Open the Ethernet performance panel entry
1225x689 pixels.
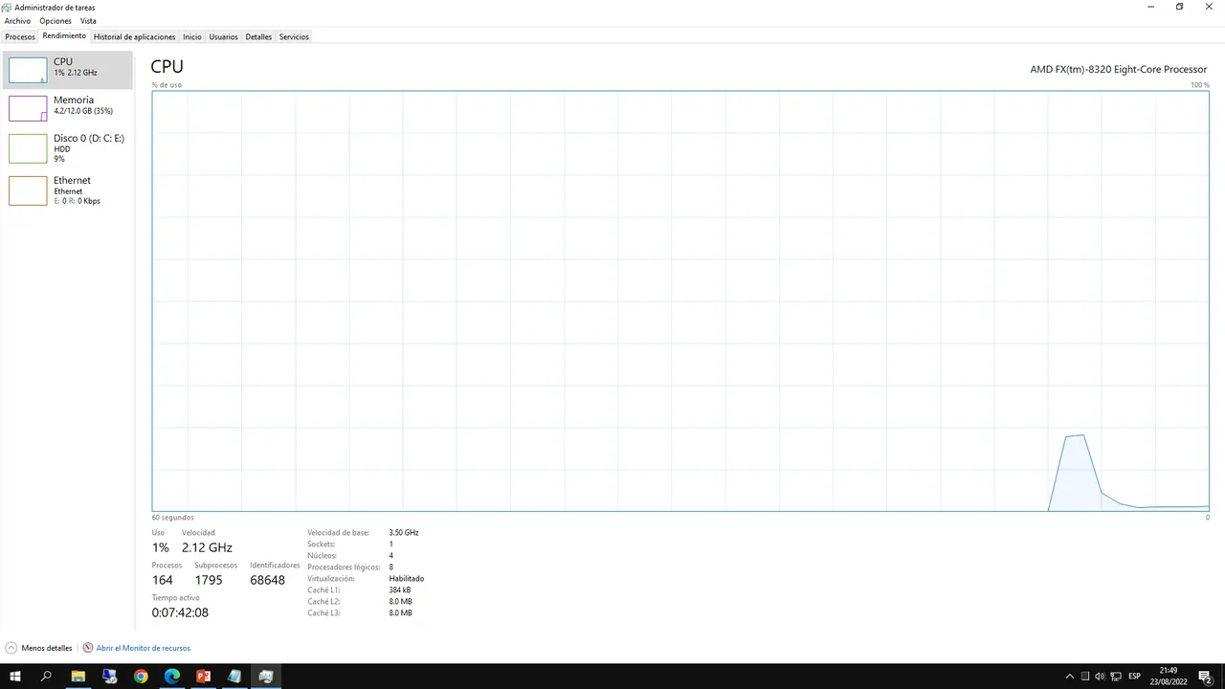(67, 190)
